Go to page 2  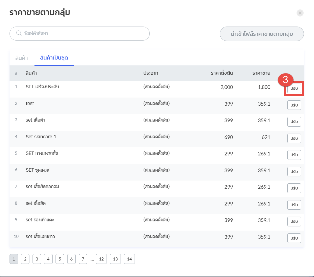pos(25,259)
